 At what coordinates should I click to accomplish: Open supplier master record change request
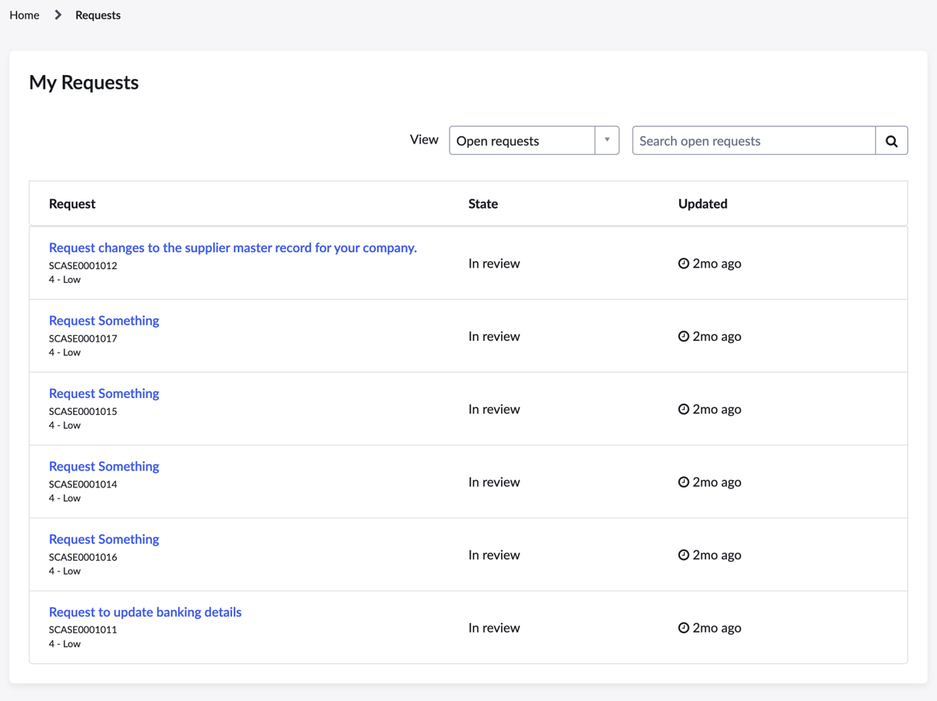(x=233, y=247)
